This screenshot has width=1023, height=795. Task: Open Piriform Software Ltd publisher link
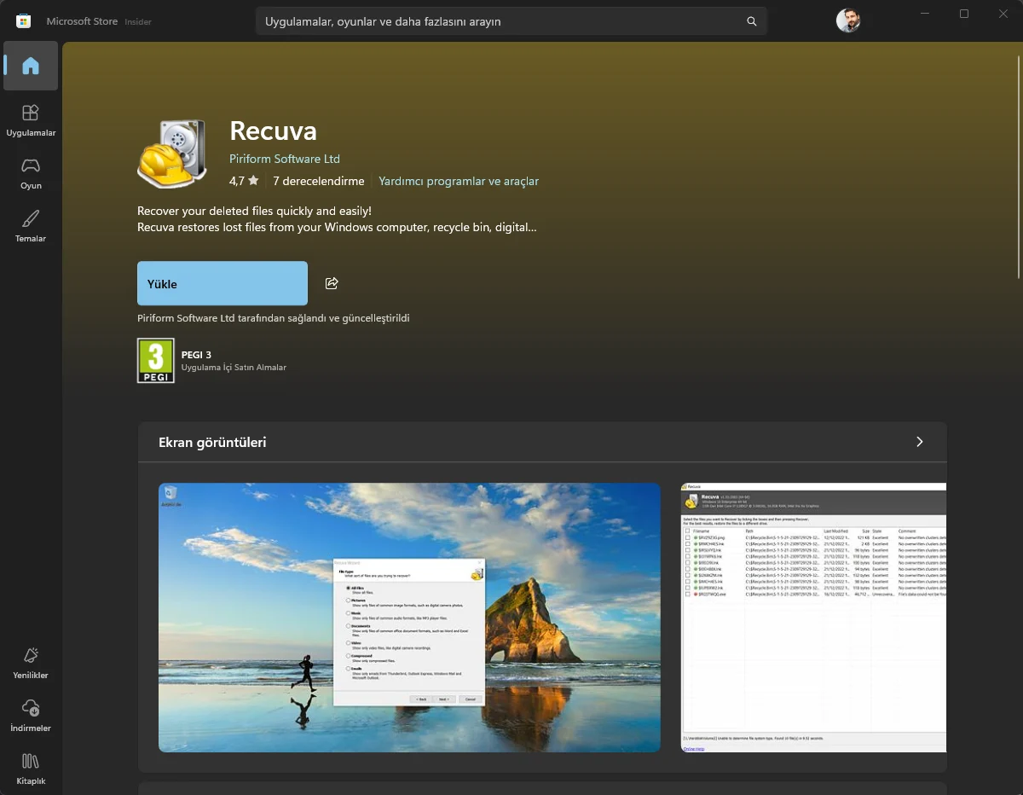285,159
